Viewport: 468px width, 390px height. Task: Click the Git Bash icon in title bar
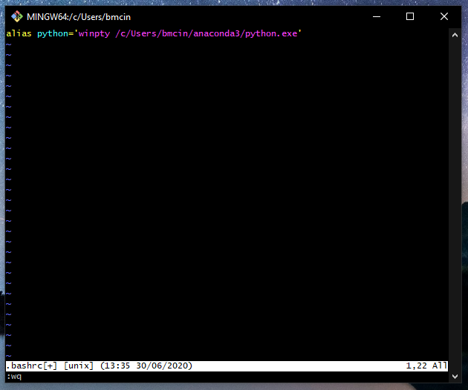(x=16, y=16)
